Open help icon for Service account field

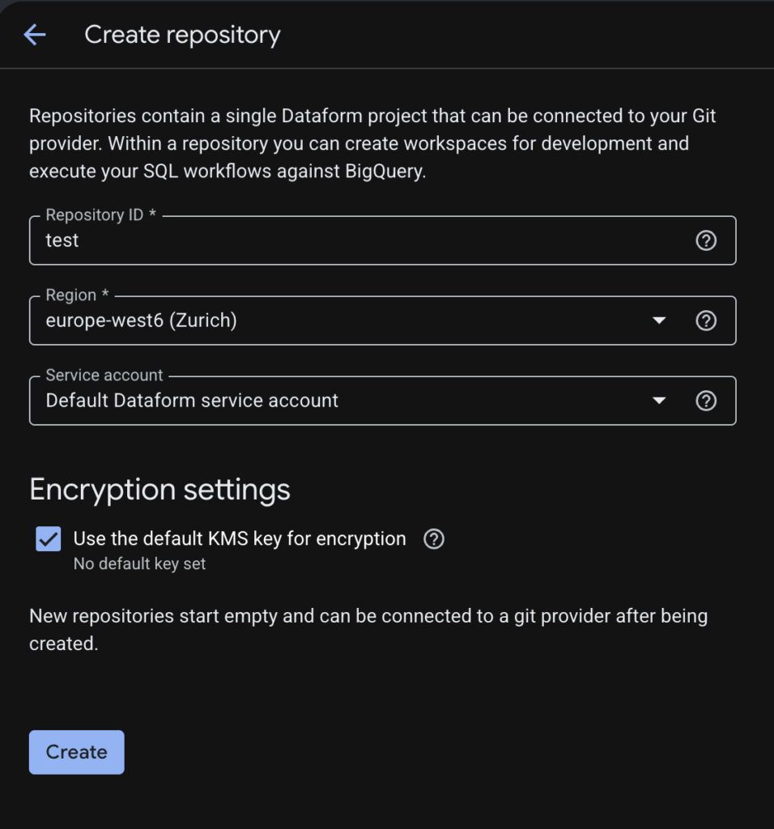point(706,401)
